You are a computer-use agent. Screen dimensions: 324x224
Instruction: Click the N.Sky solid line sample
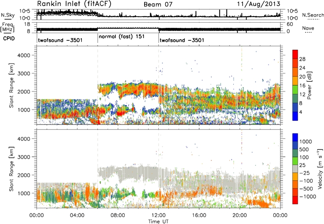(x=8, y=19)
